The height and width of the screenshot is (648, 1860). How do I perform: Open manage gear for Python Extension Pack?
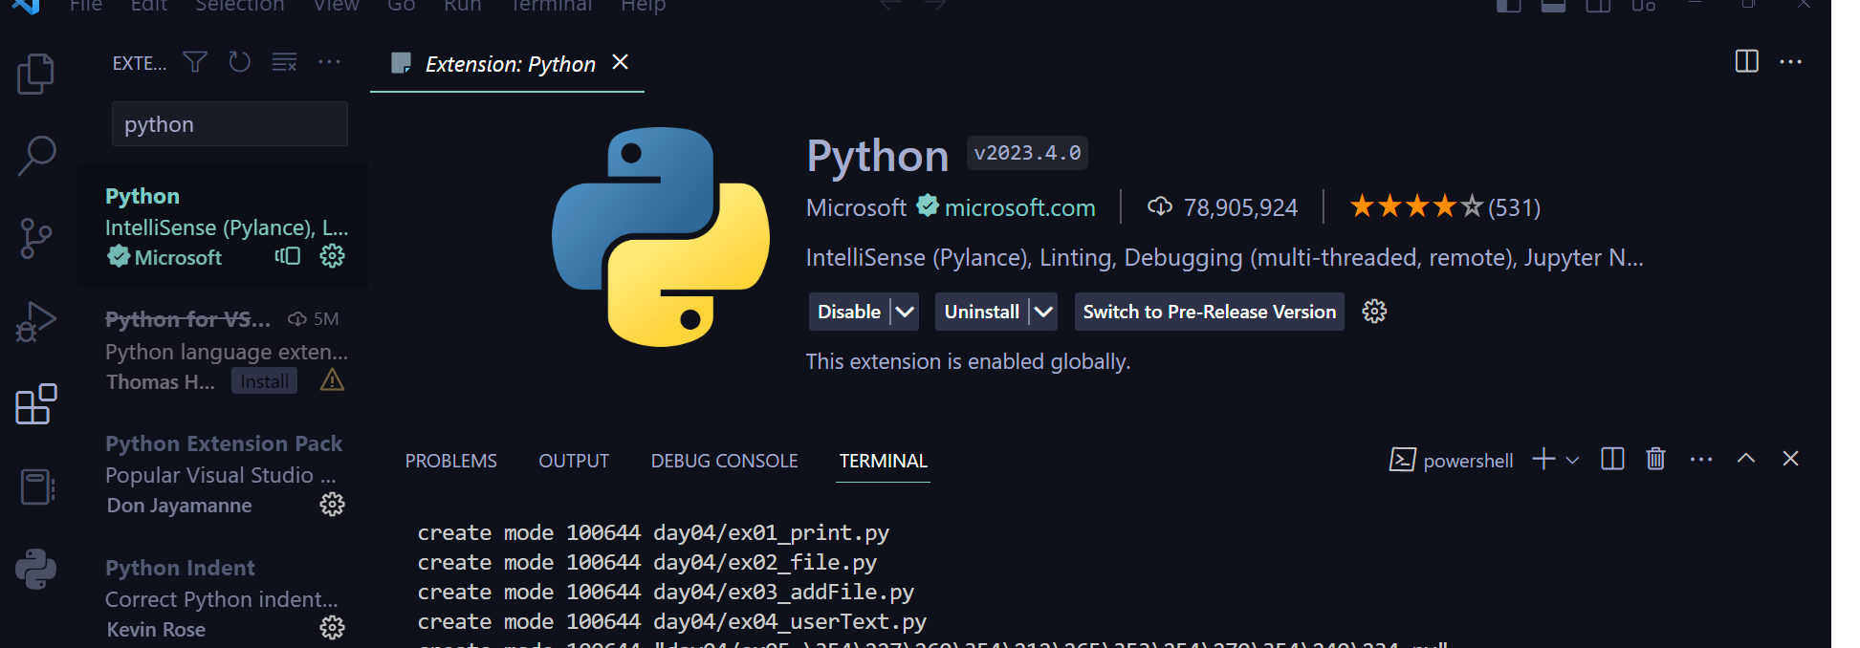[x=332, y=505]
